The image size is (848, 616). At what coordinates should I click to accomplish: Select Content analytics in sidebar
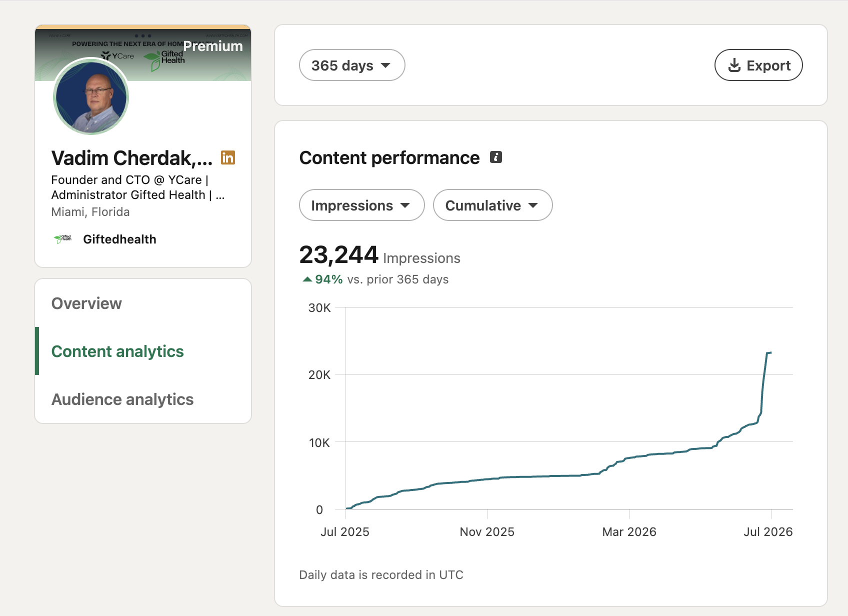click(x=117, y=351)
